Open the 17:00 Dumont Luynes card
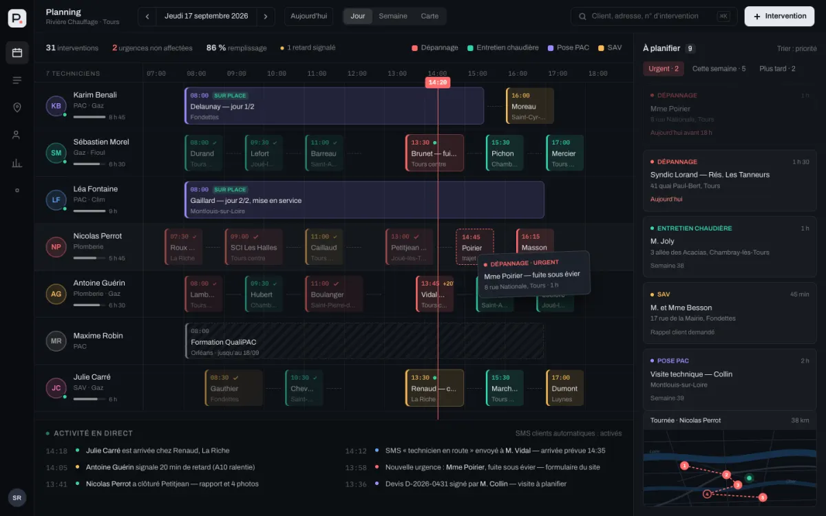Screen dimensions: 826x516 tap(564, 388)
